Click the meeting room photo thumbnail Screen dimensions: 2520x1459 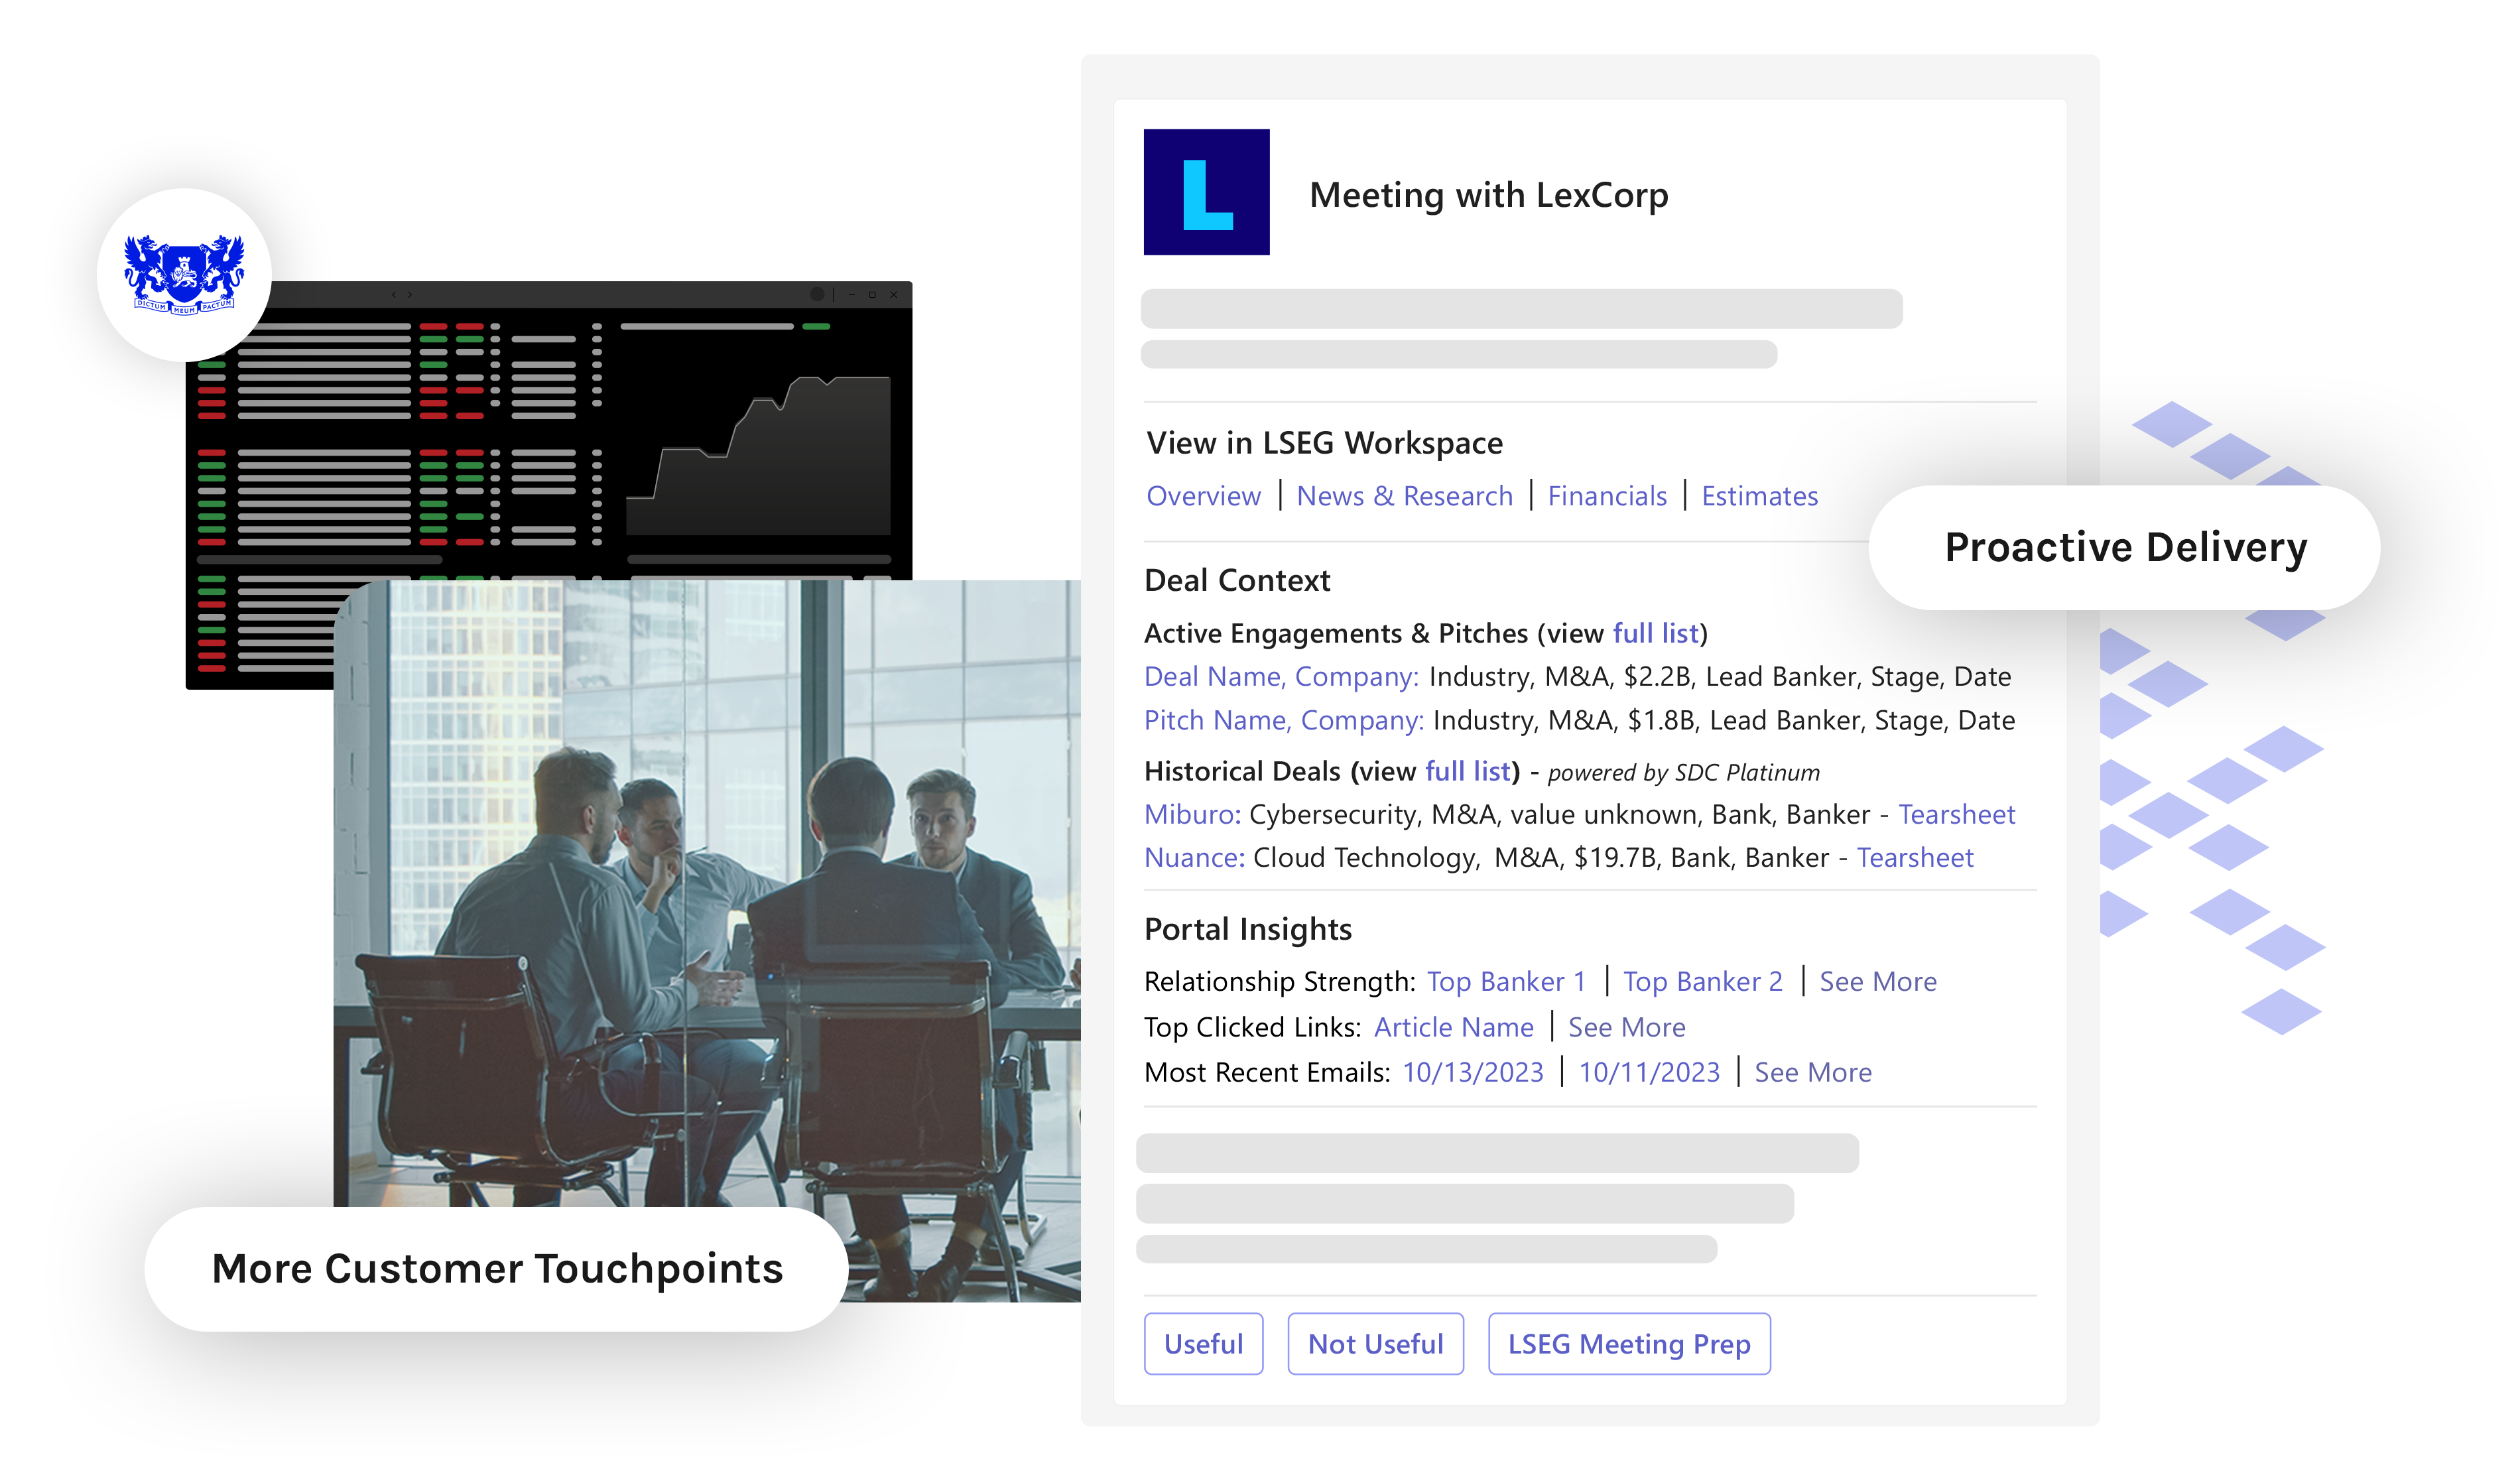[706, 940]
